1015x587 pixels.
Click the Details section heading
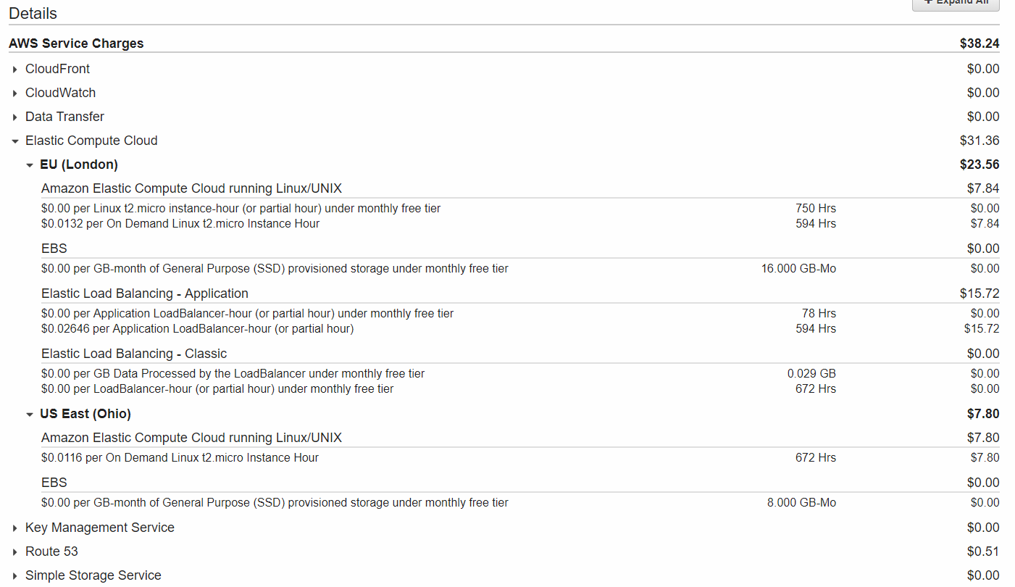(x=33, y=14)
